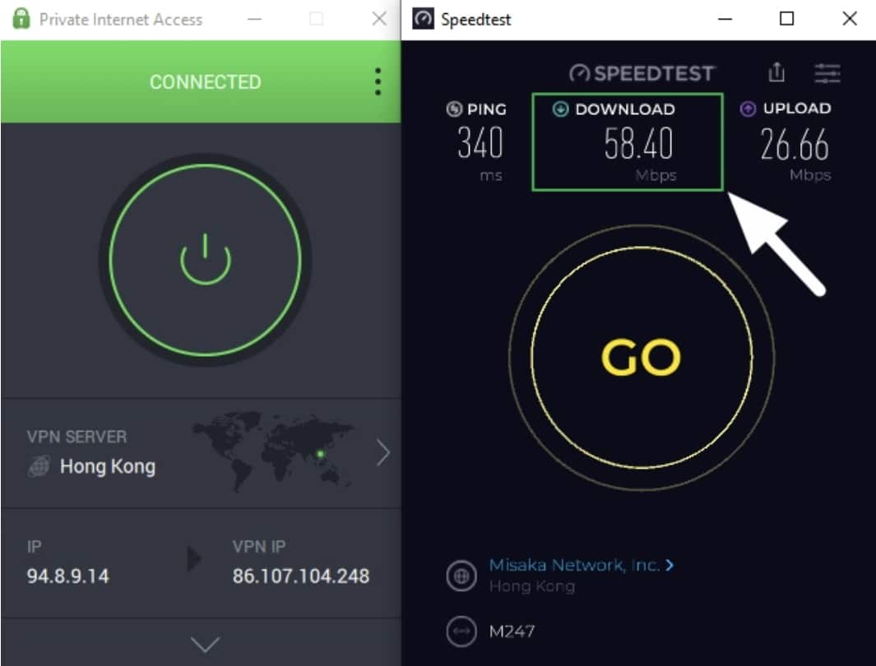Select the UPLOAD arrow icon

pyautogui.click(x=748, y=109)
